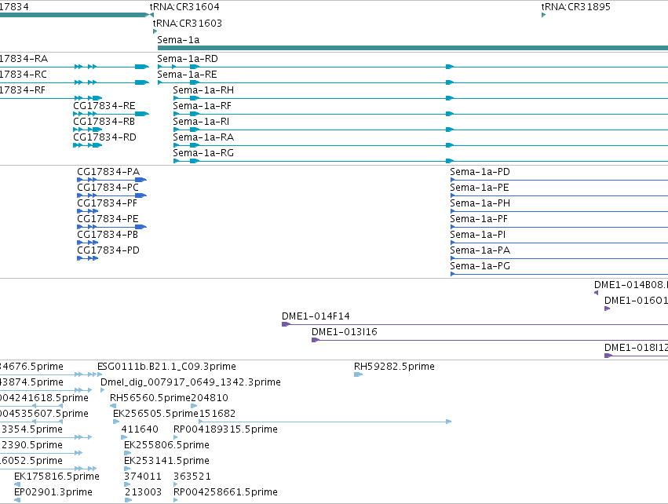Select the RH59282.5prime EST

394,367
